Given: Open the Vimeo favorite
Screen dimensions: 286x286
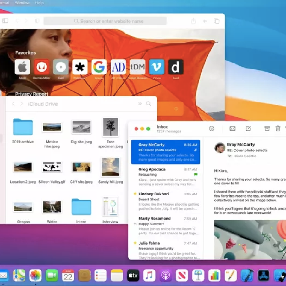Looking at the screenshot, I should click(157, 67).
